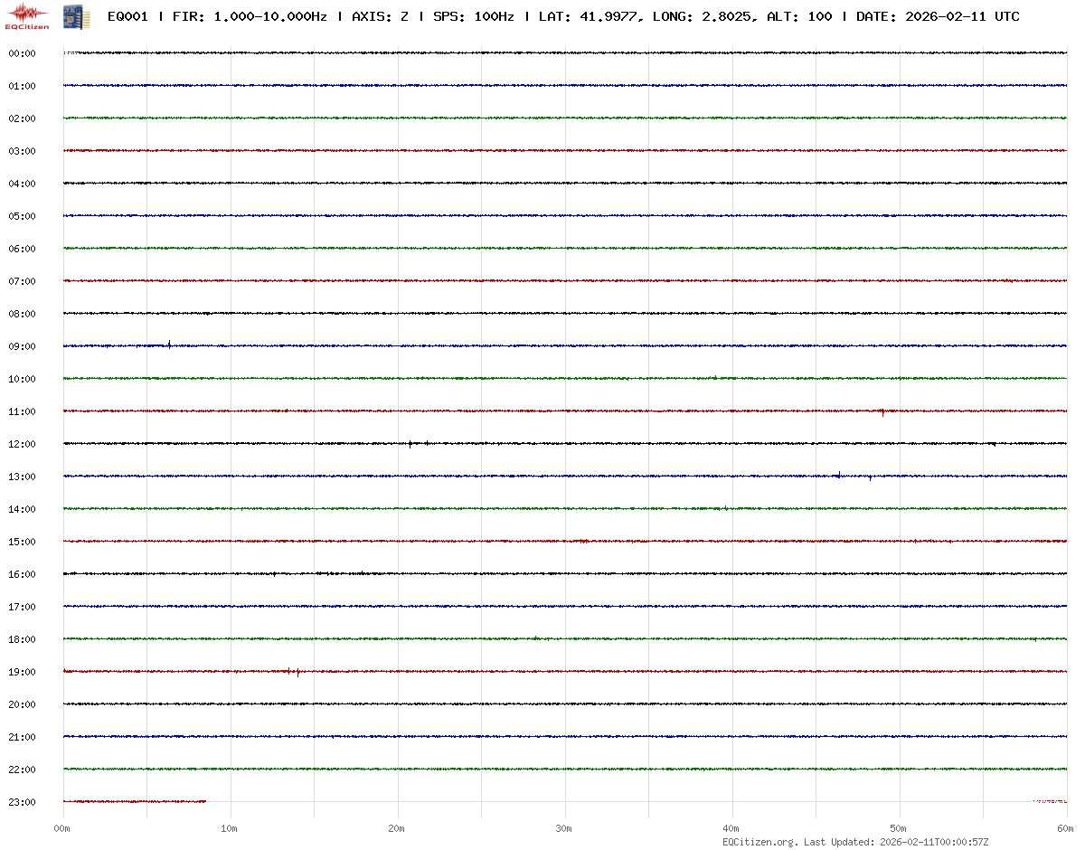The height and width of the screenshot is (850, 1085).
Task: Select the 09:00 row time label
Action: pos(22,347)
